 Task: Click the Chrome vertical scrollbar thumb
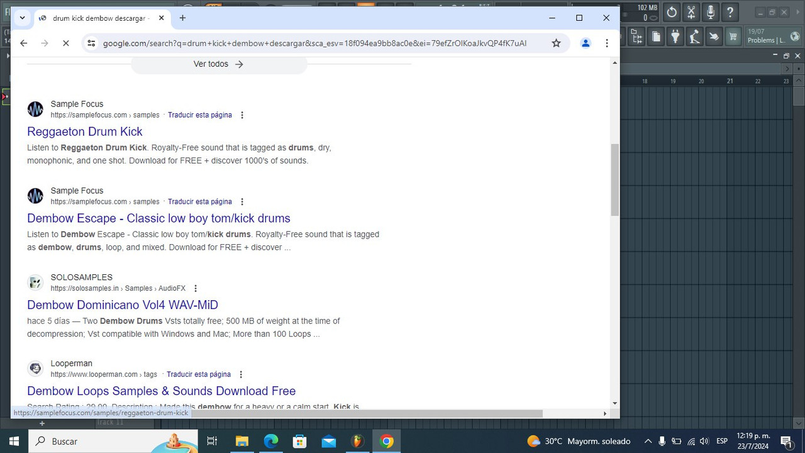pos(615,180)
